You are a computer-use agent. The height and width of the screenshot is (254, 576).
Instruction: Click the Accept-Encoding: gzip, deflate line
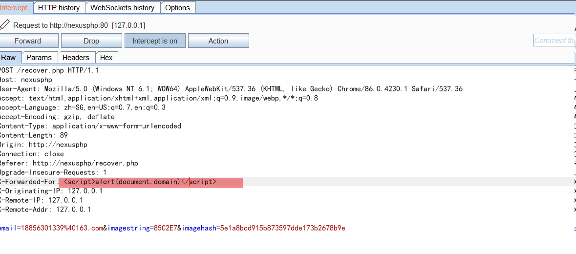click(x=57, y=117)
